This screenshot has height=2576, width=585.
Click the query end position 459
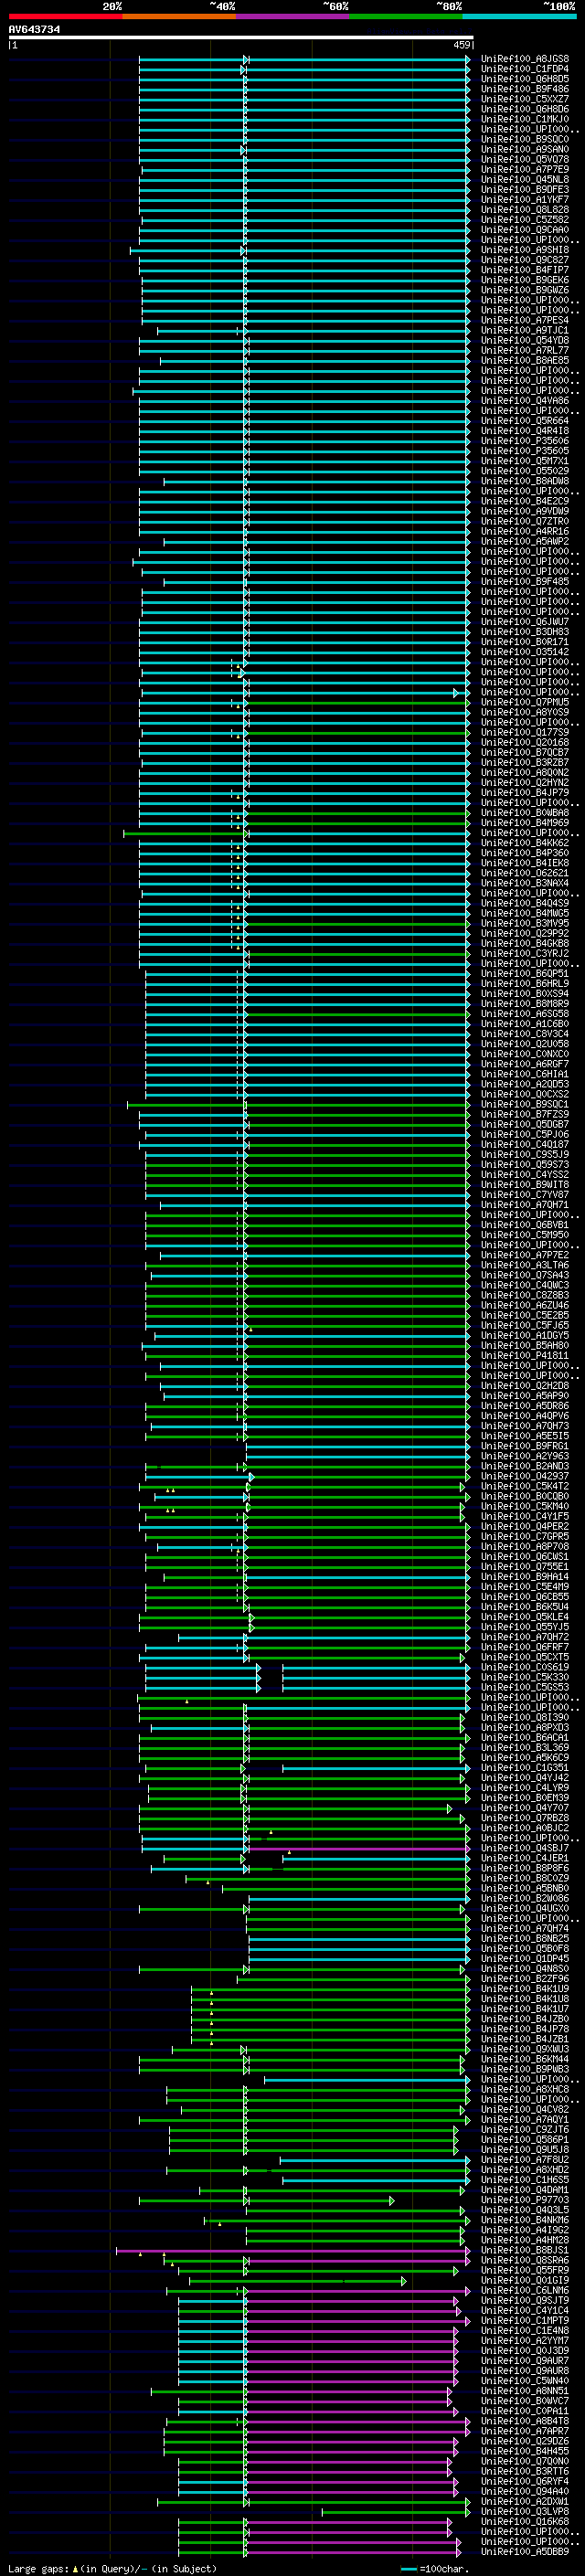tap(462, 45)
